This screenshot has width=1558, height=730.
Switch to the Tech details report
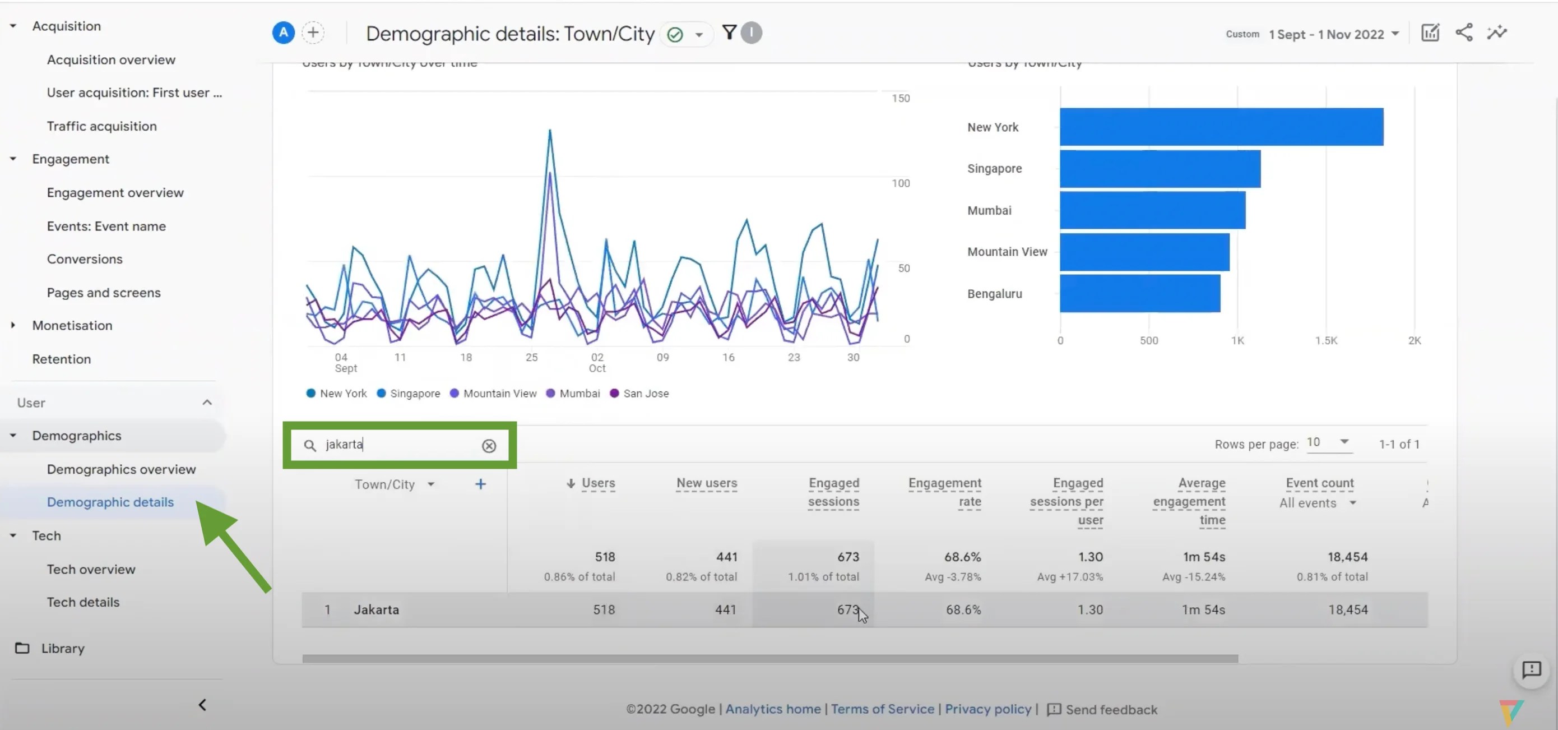83,602
